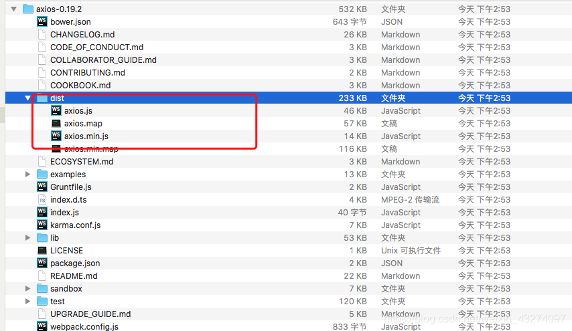
Task: Click the COLLABORATOR_GUIDE.md document icon
Action: 42,60
